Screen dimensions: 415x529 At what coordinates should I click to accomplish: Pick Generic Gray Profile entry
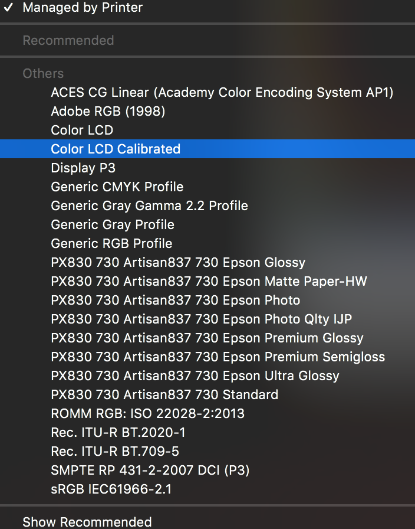(113, 224)
